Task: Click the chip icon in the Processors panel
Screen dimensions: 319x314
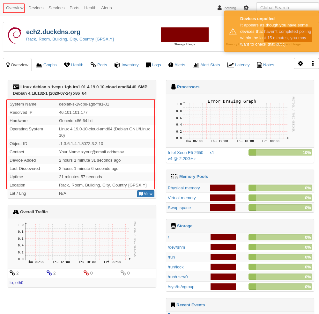Action: (x=173, y=87)
